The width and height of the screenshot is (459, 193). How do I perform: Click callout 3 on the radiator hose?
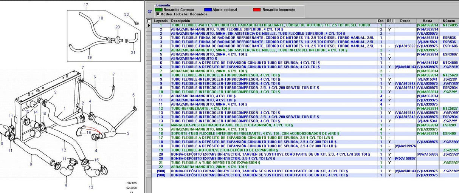pyautogui.click(x=128, y=133)
